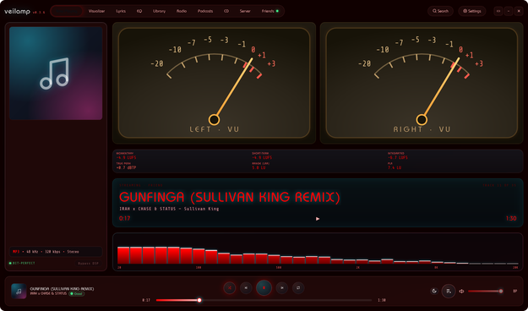Toggle repeat mode

click(x=298, y=288)
